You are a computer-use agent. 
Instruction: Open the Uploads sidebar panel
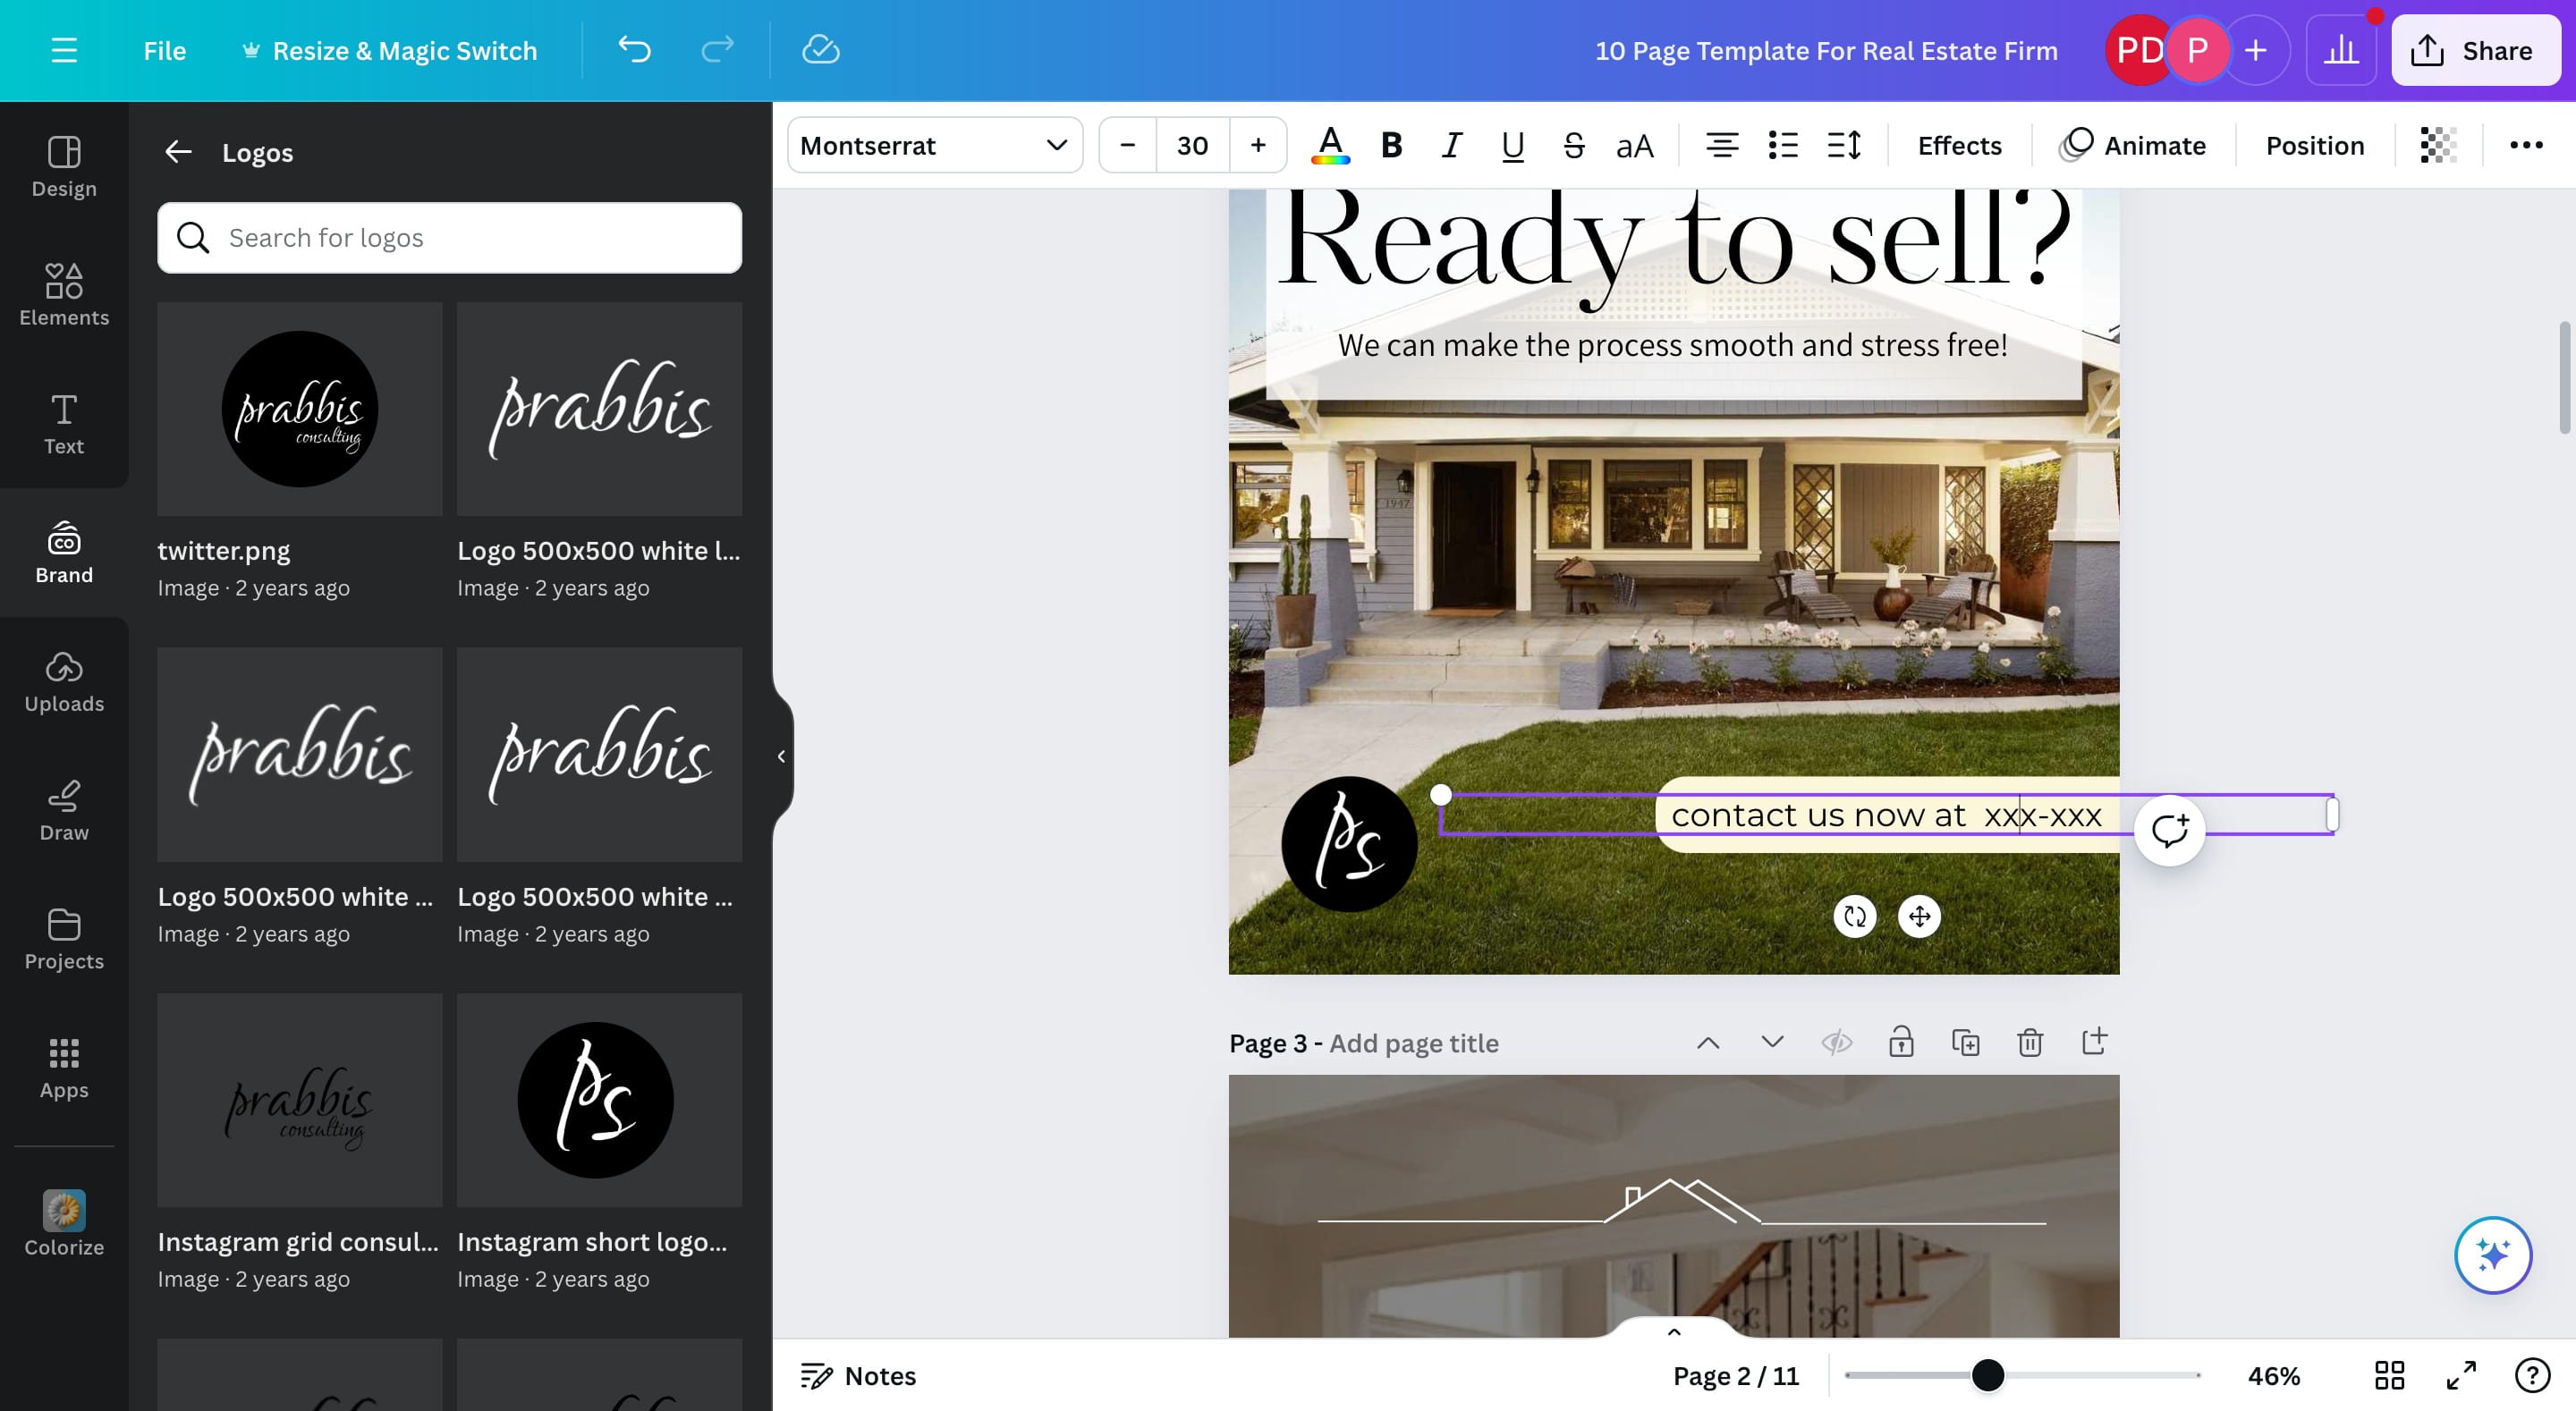click(x=64, y=681)
